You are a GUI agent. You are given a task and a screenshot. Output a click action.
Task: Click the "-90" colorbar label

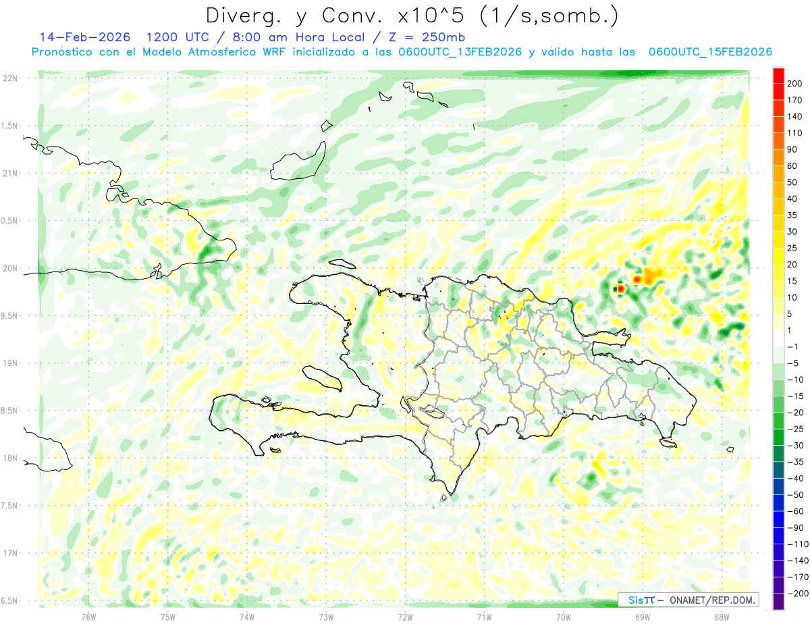point(796,527)
